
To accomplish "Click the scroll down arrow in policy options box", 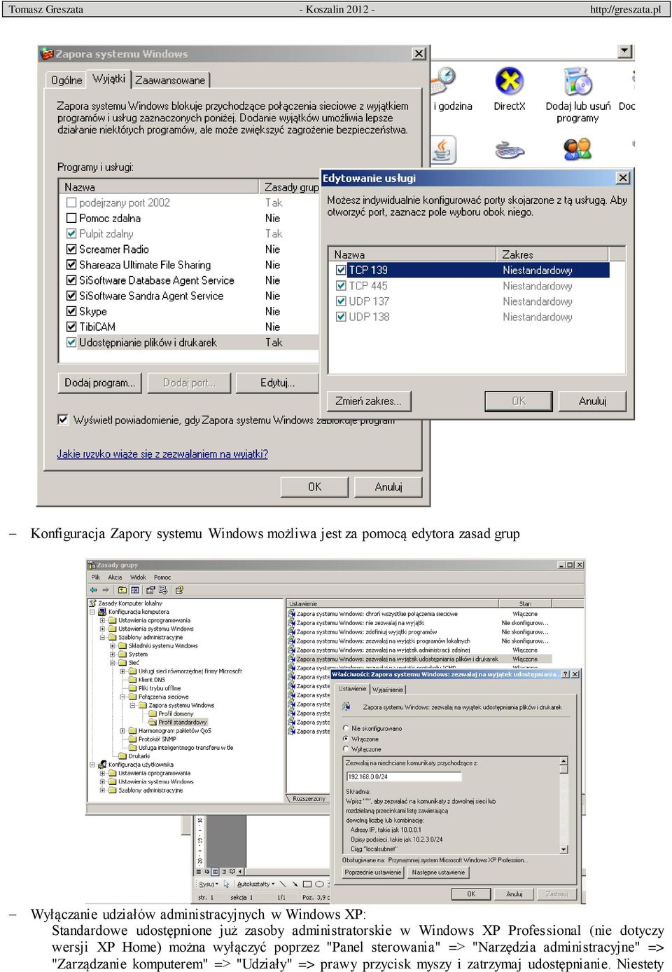I will tap(564, 849).
